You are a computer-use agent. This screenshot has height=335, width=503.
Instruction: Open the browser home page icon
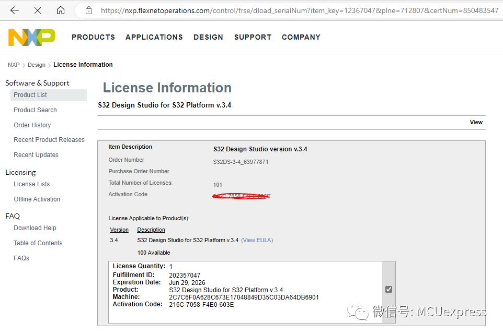pos(61,10)
